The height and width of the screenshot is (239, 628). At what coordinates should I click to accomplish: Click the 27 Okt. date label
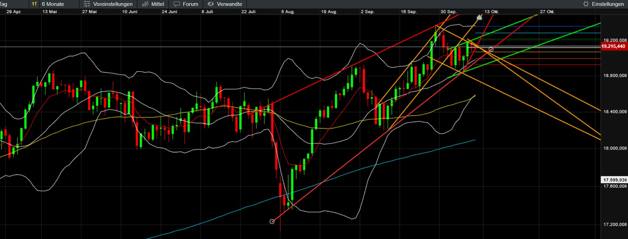[547, 12]
